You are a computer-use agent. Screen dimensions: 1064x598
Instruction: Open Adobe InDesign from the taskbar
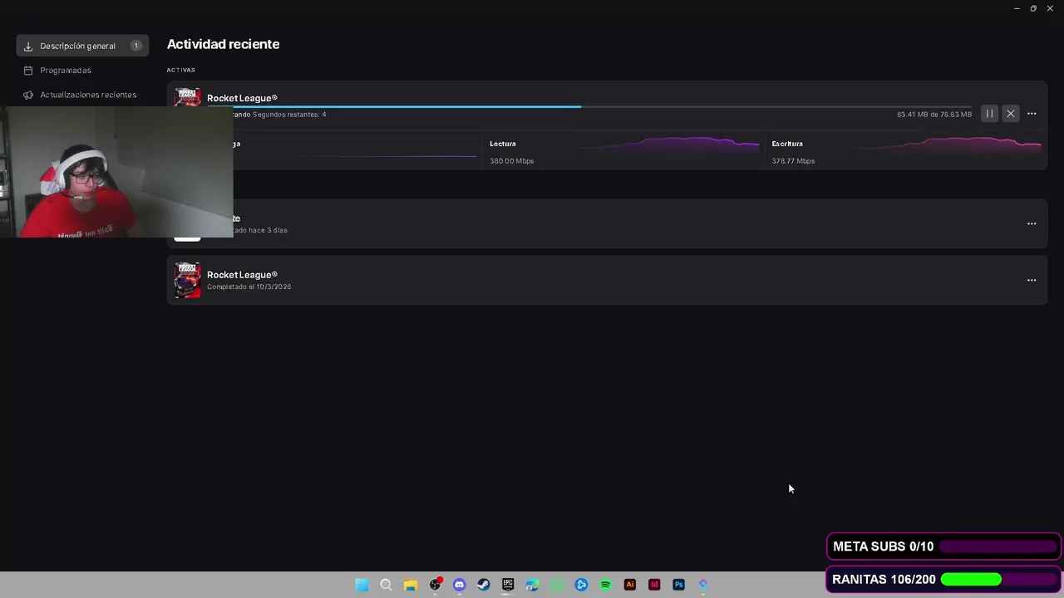pyautogui.click(x=654, y=585)
